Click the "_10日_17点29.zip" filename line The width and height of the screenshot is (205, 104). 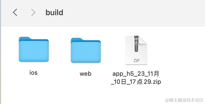click(136, 82)
